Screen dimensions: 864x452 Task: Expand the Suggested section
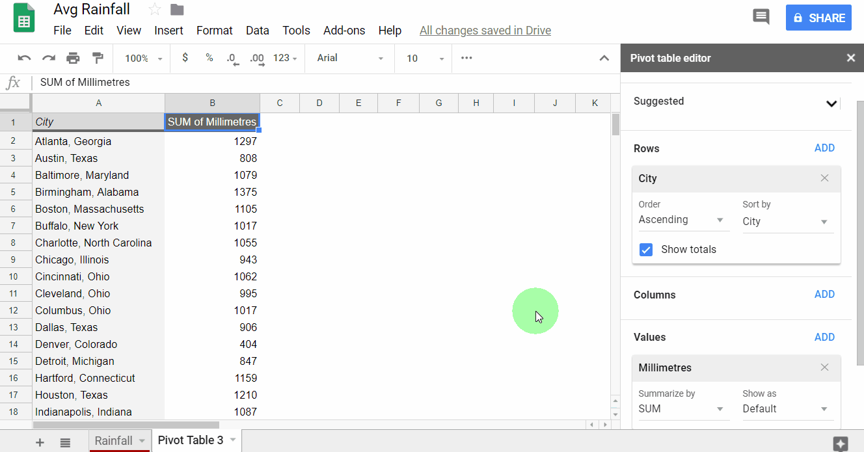click(x=831, y=103)
